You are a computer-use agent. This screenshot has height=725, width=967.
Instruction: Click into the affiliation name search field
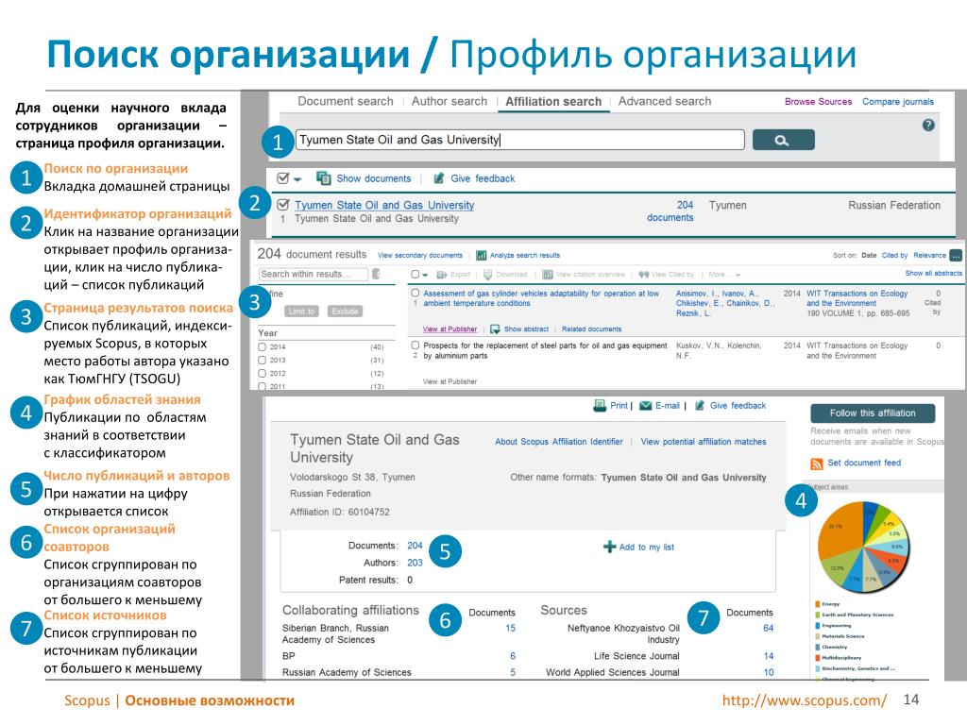pos(520,140)
